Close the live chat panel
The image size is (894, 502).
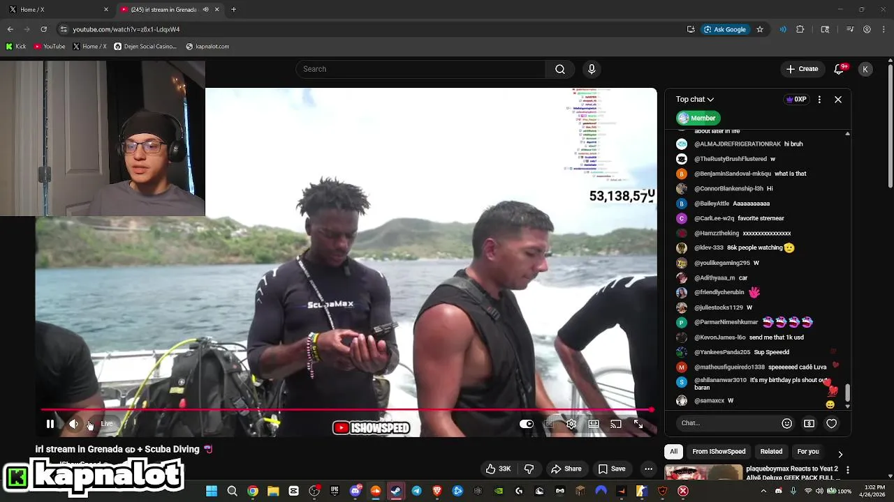point(838,100)
